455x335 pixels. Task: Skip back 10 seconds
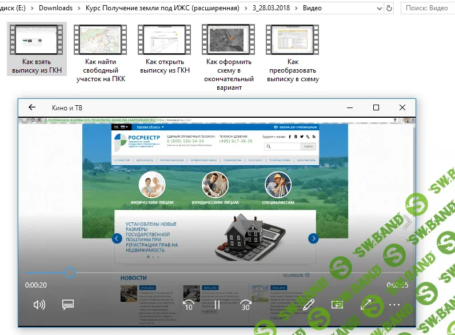point(187,305)
